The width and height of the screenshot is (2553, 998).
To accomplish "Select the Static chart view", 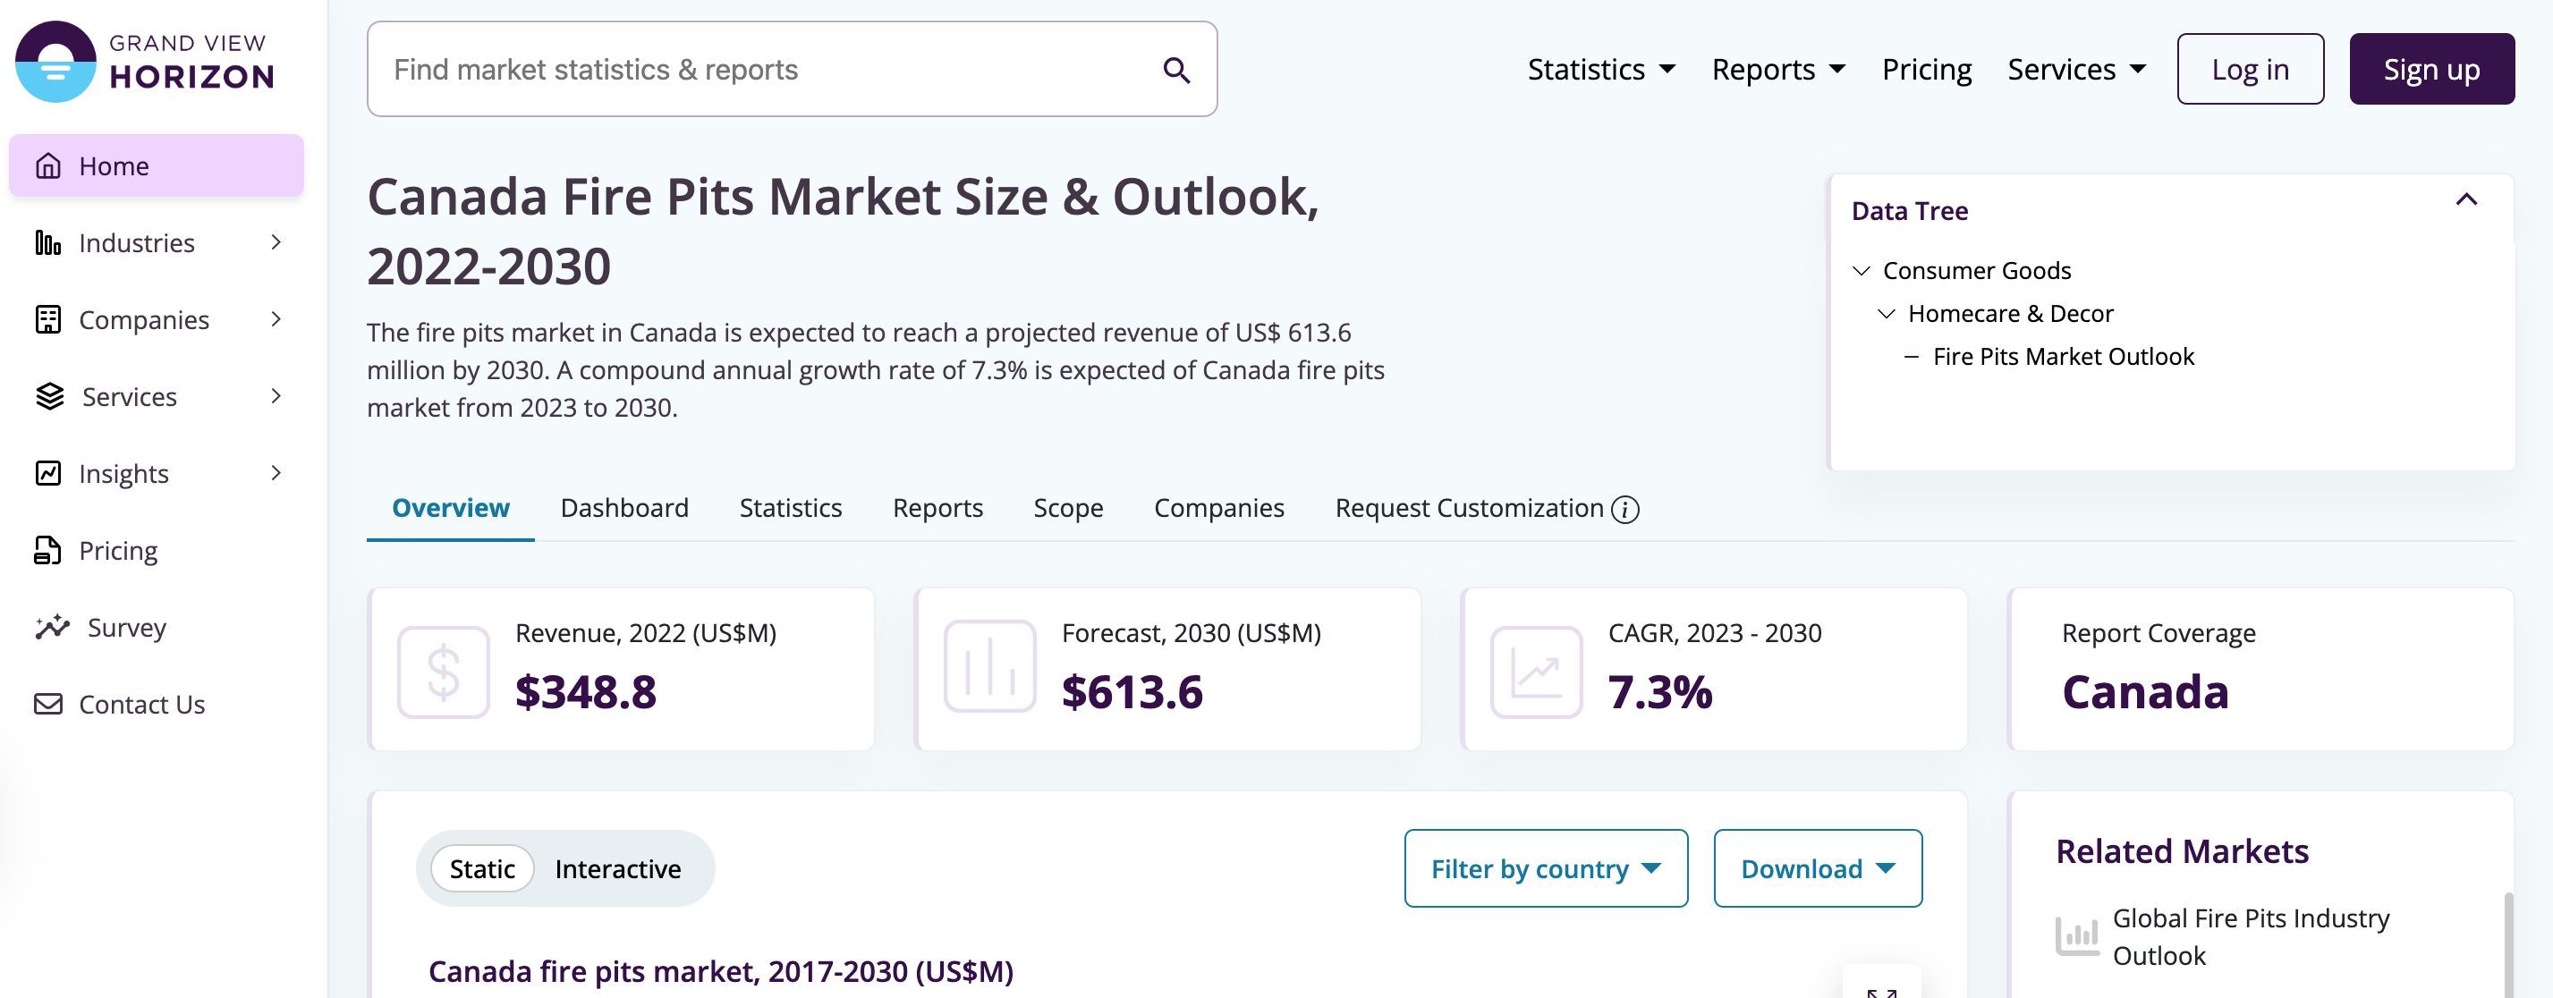I will coord(481,869).
